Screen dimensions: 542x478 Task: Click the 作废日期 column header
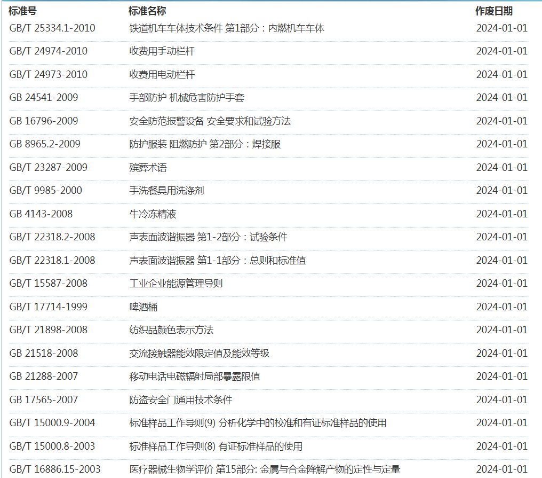[x=494, y=11]
